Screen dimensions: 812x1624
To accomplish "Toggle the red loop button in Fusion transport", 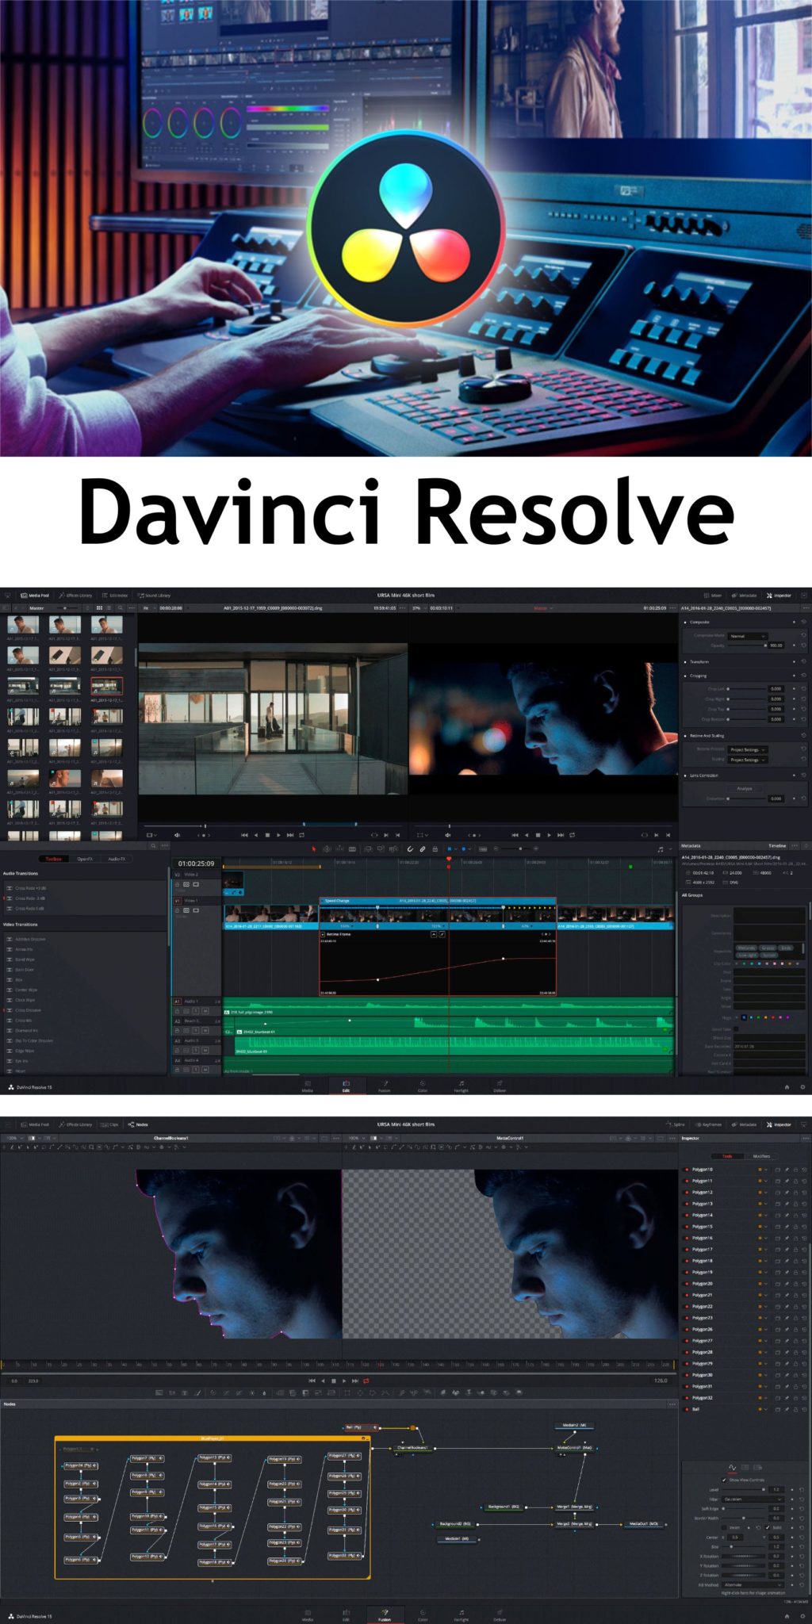I will tap(366, 1381).
